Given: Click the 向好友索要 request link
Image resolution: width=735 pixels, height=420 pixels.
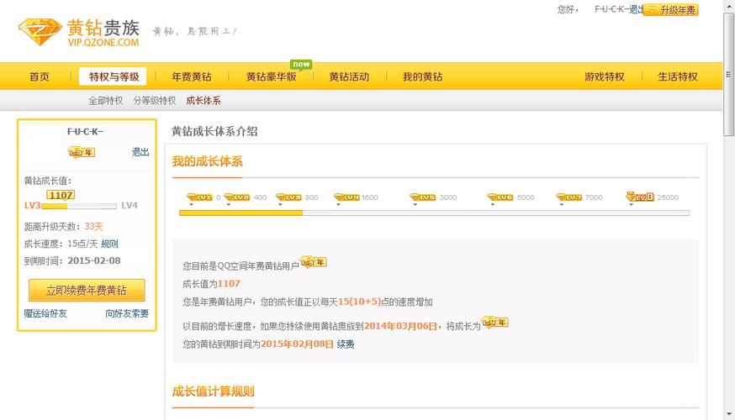Looking at the screenshot, I should tap(127, 313).
